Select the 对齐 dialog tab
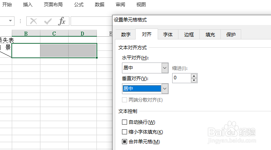 click(x=147, y=34)
